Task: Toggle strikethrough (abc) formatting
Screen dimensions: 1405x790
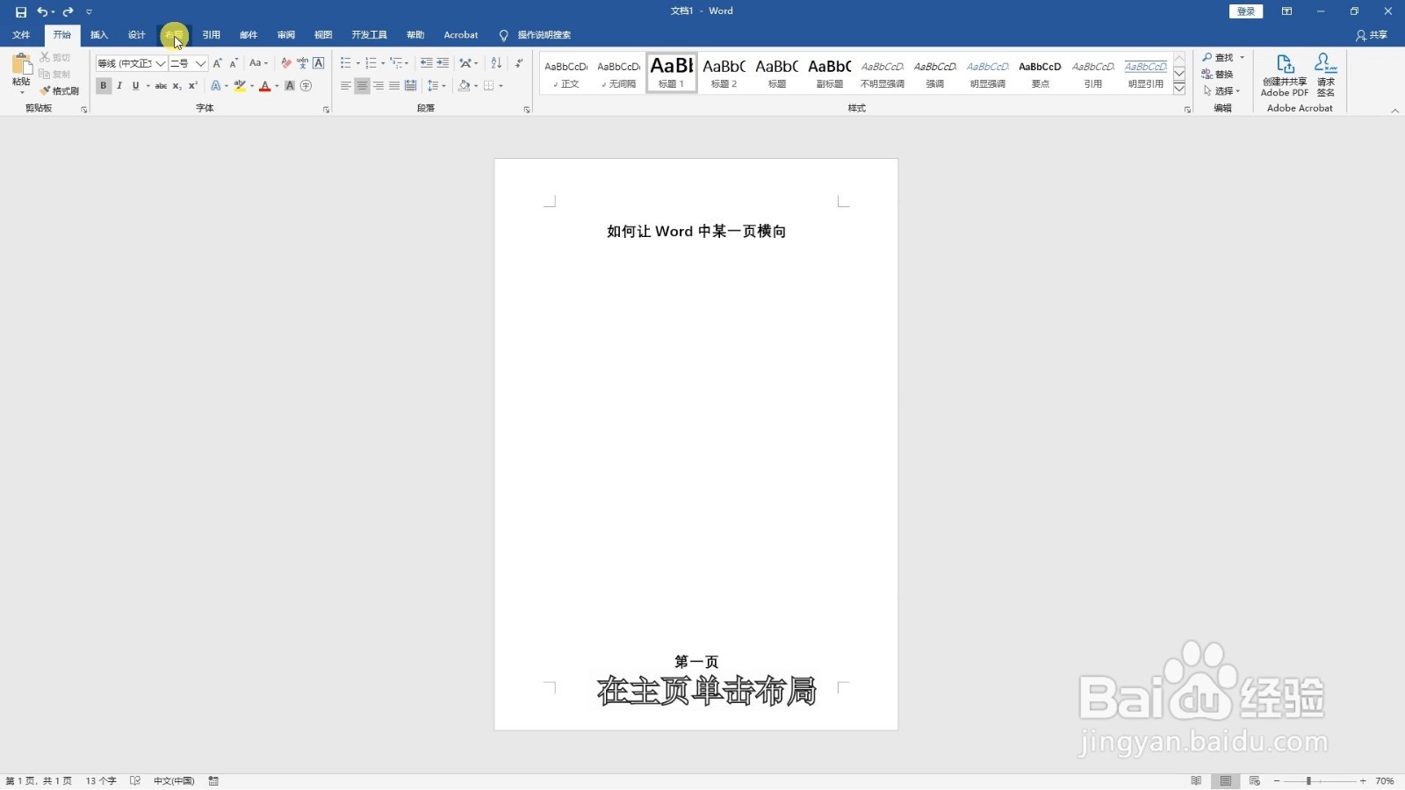Action: [161, 86]
